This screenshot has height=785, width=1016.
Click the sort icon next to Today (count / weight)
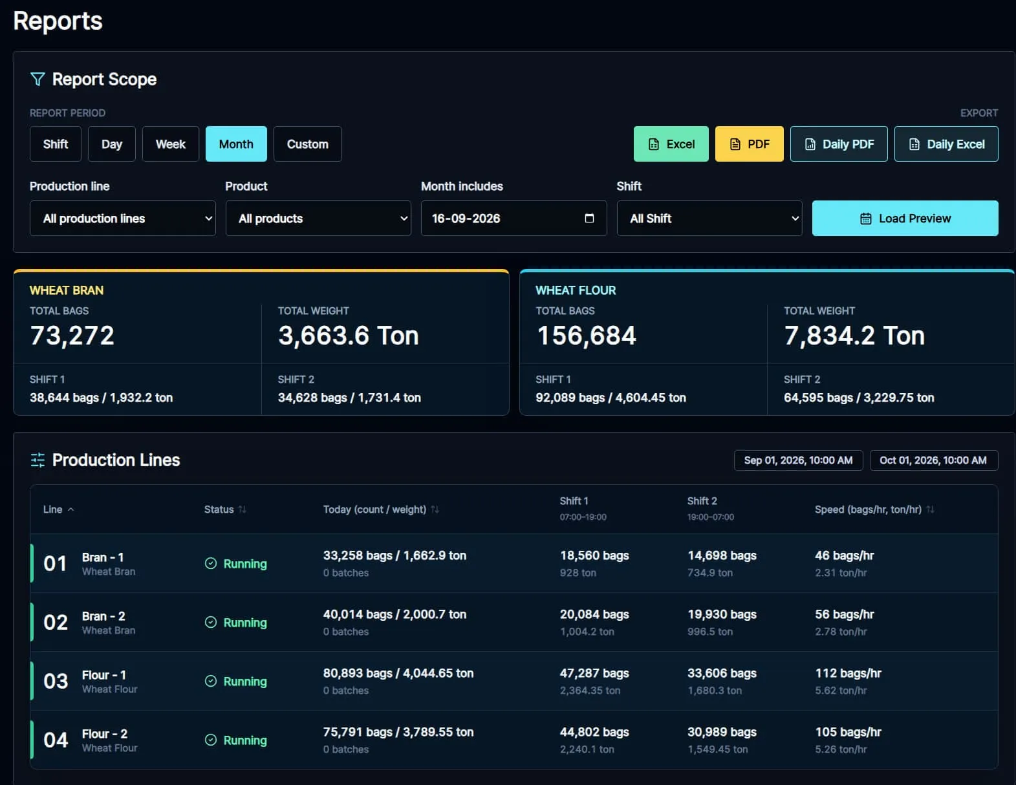(435, 510)
